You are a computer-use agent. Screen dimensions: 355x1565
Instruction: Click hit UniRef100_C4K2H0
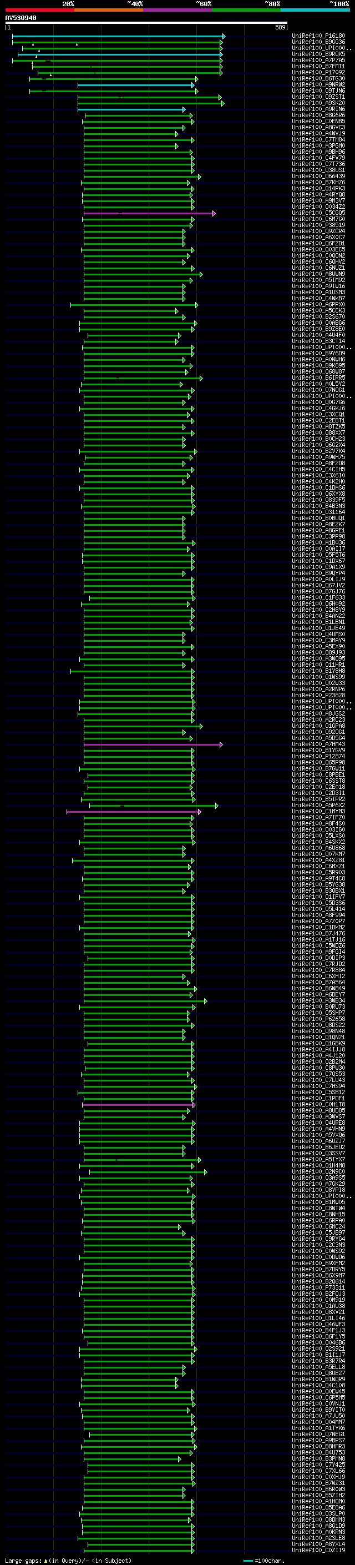318,482
